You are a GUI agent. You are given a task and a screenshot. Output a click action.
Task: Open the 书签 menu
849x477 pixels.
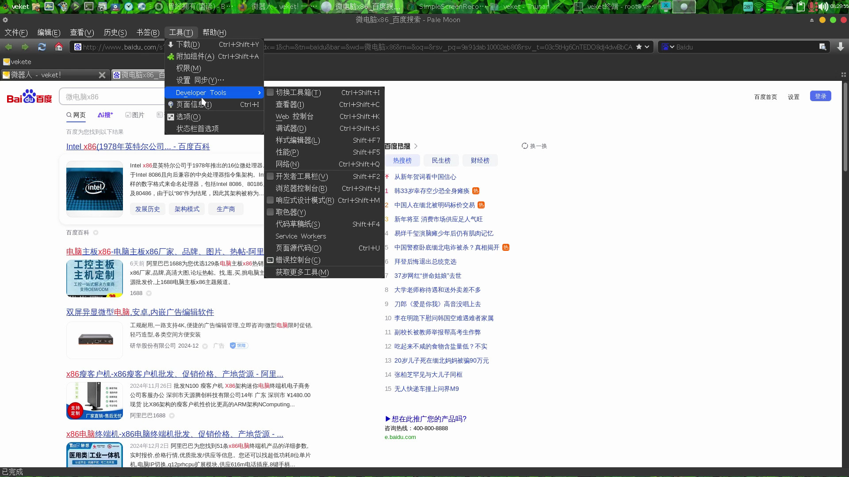coord(148,33)
